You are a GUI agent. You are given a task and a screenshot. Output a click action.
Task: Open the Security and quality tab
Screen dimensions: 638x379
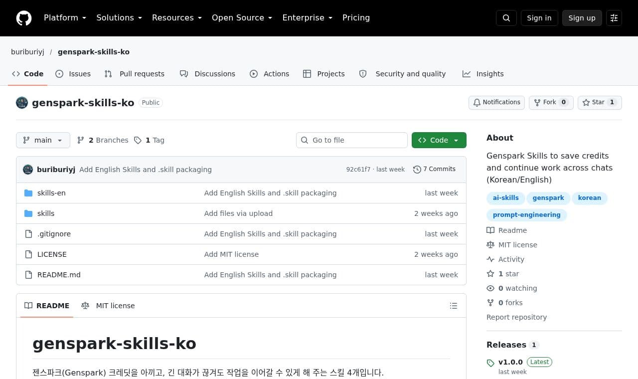(x=403, y=74)
